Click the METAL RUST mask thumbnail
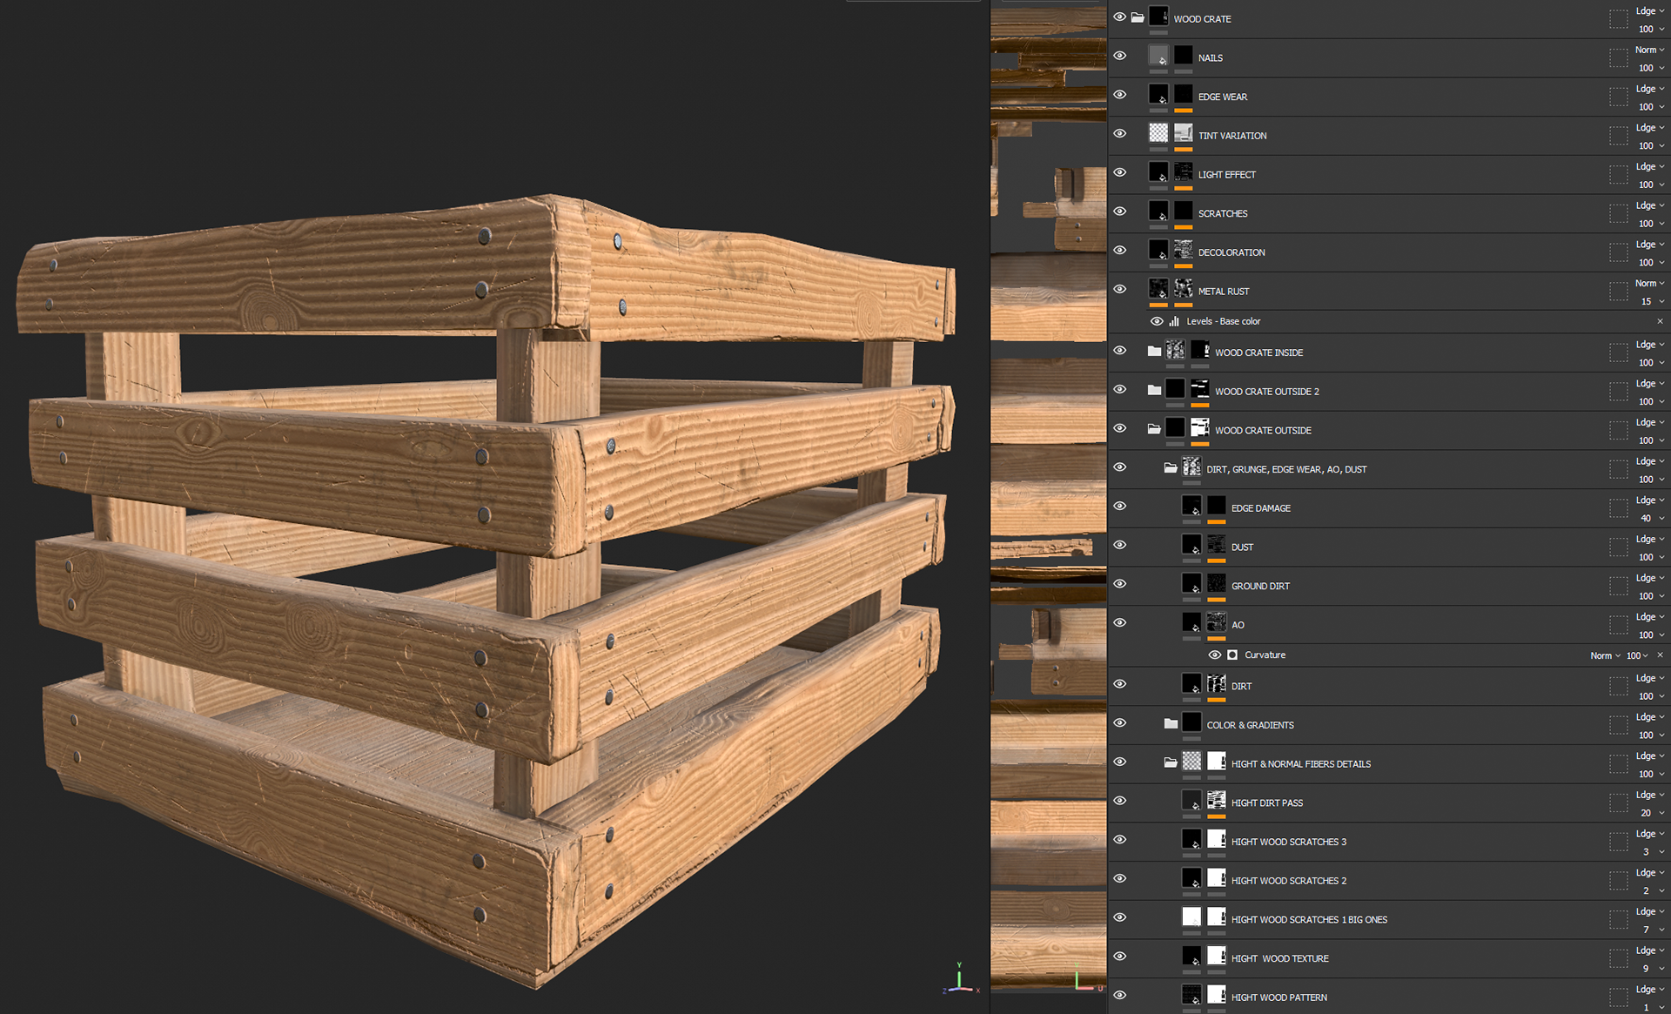The image size is (1671, 1014). click(x=1184, y=288)
